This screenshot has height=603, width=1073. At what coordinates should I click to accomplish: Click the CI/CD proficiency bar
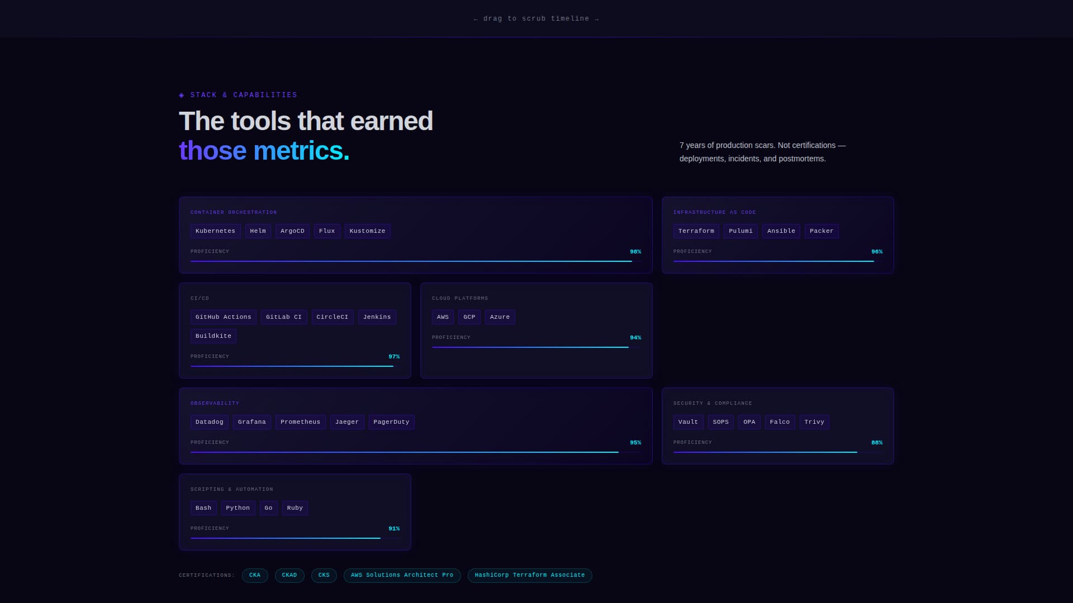pyautogui.click(x=295, y=366)
